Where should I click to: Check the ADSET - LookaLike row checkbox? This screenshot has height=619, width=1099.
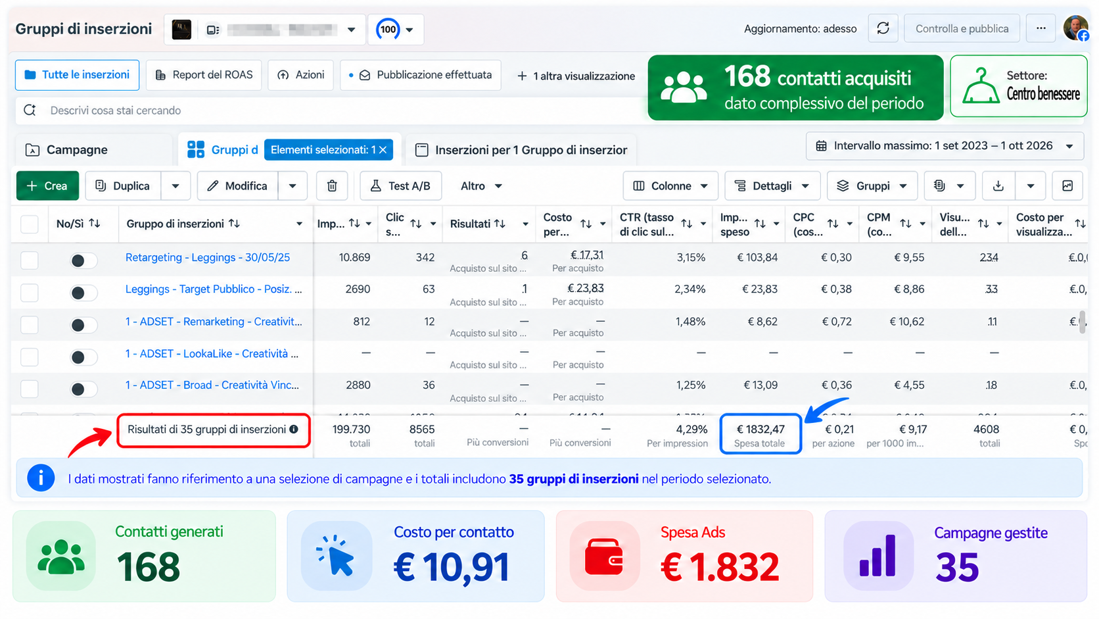[x=30, y=357]
